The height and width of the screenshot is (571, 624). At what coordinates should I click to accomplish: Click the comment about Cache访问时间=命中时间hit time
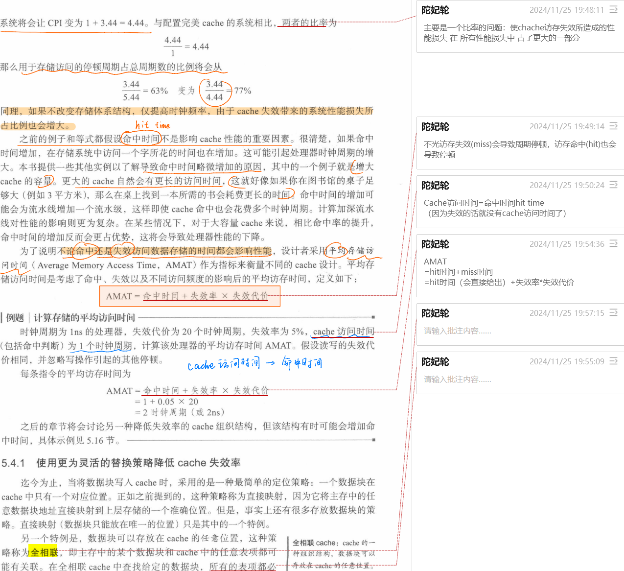[494, 208]
